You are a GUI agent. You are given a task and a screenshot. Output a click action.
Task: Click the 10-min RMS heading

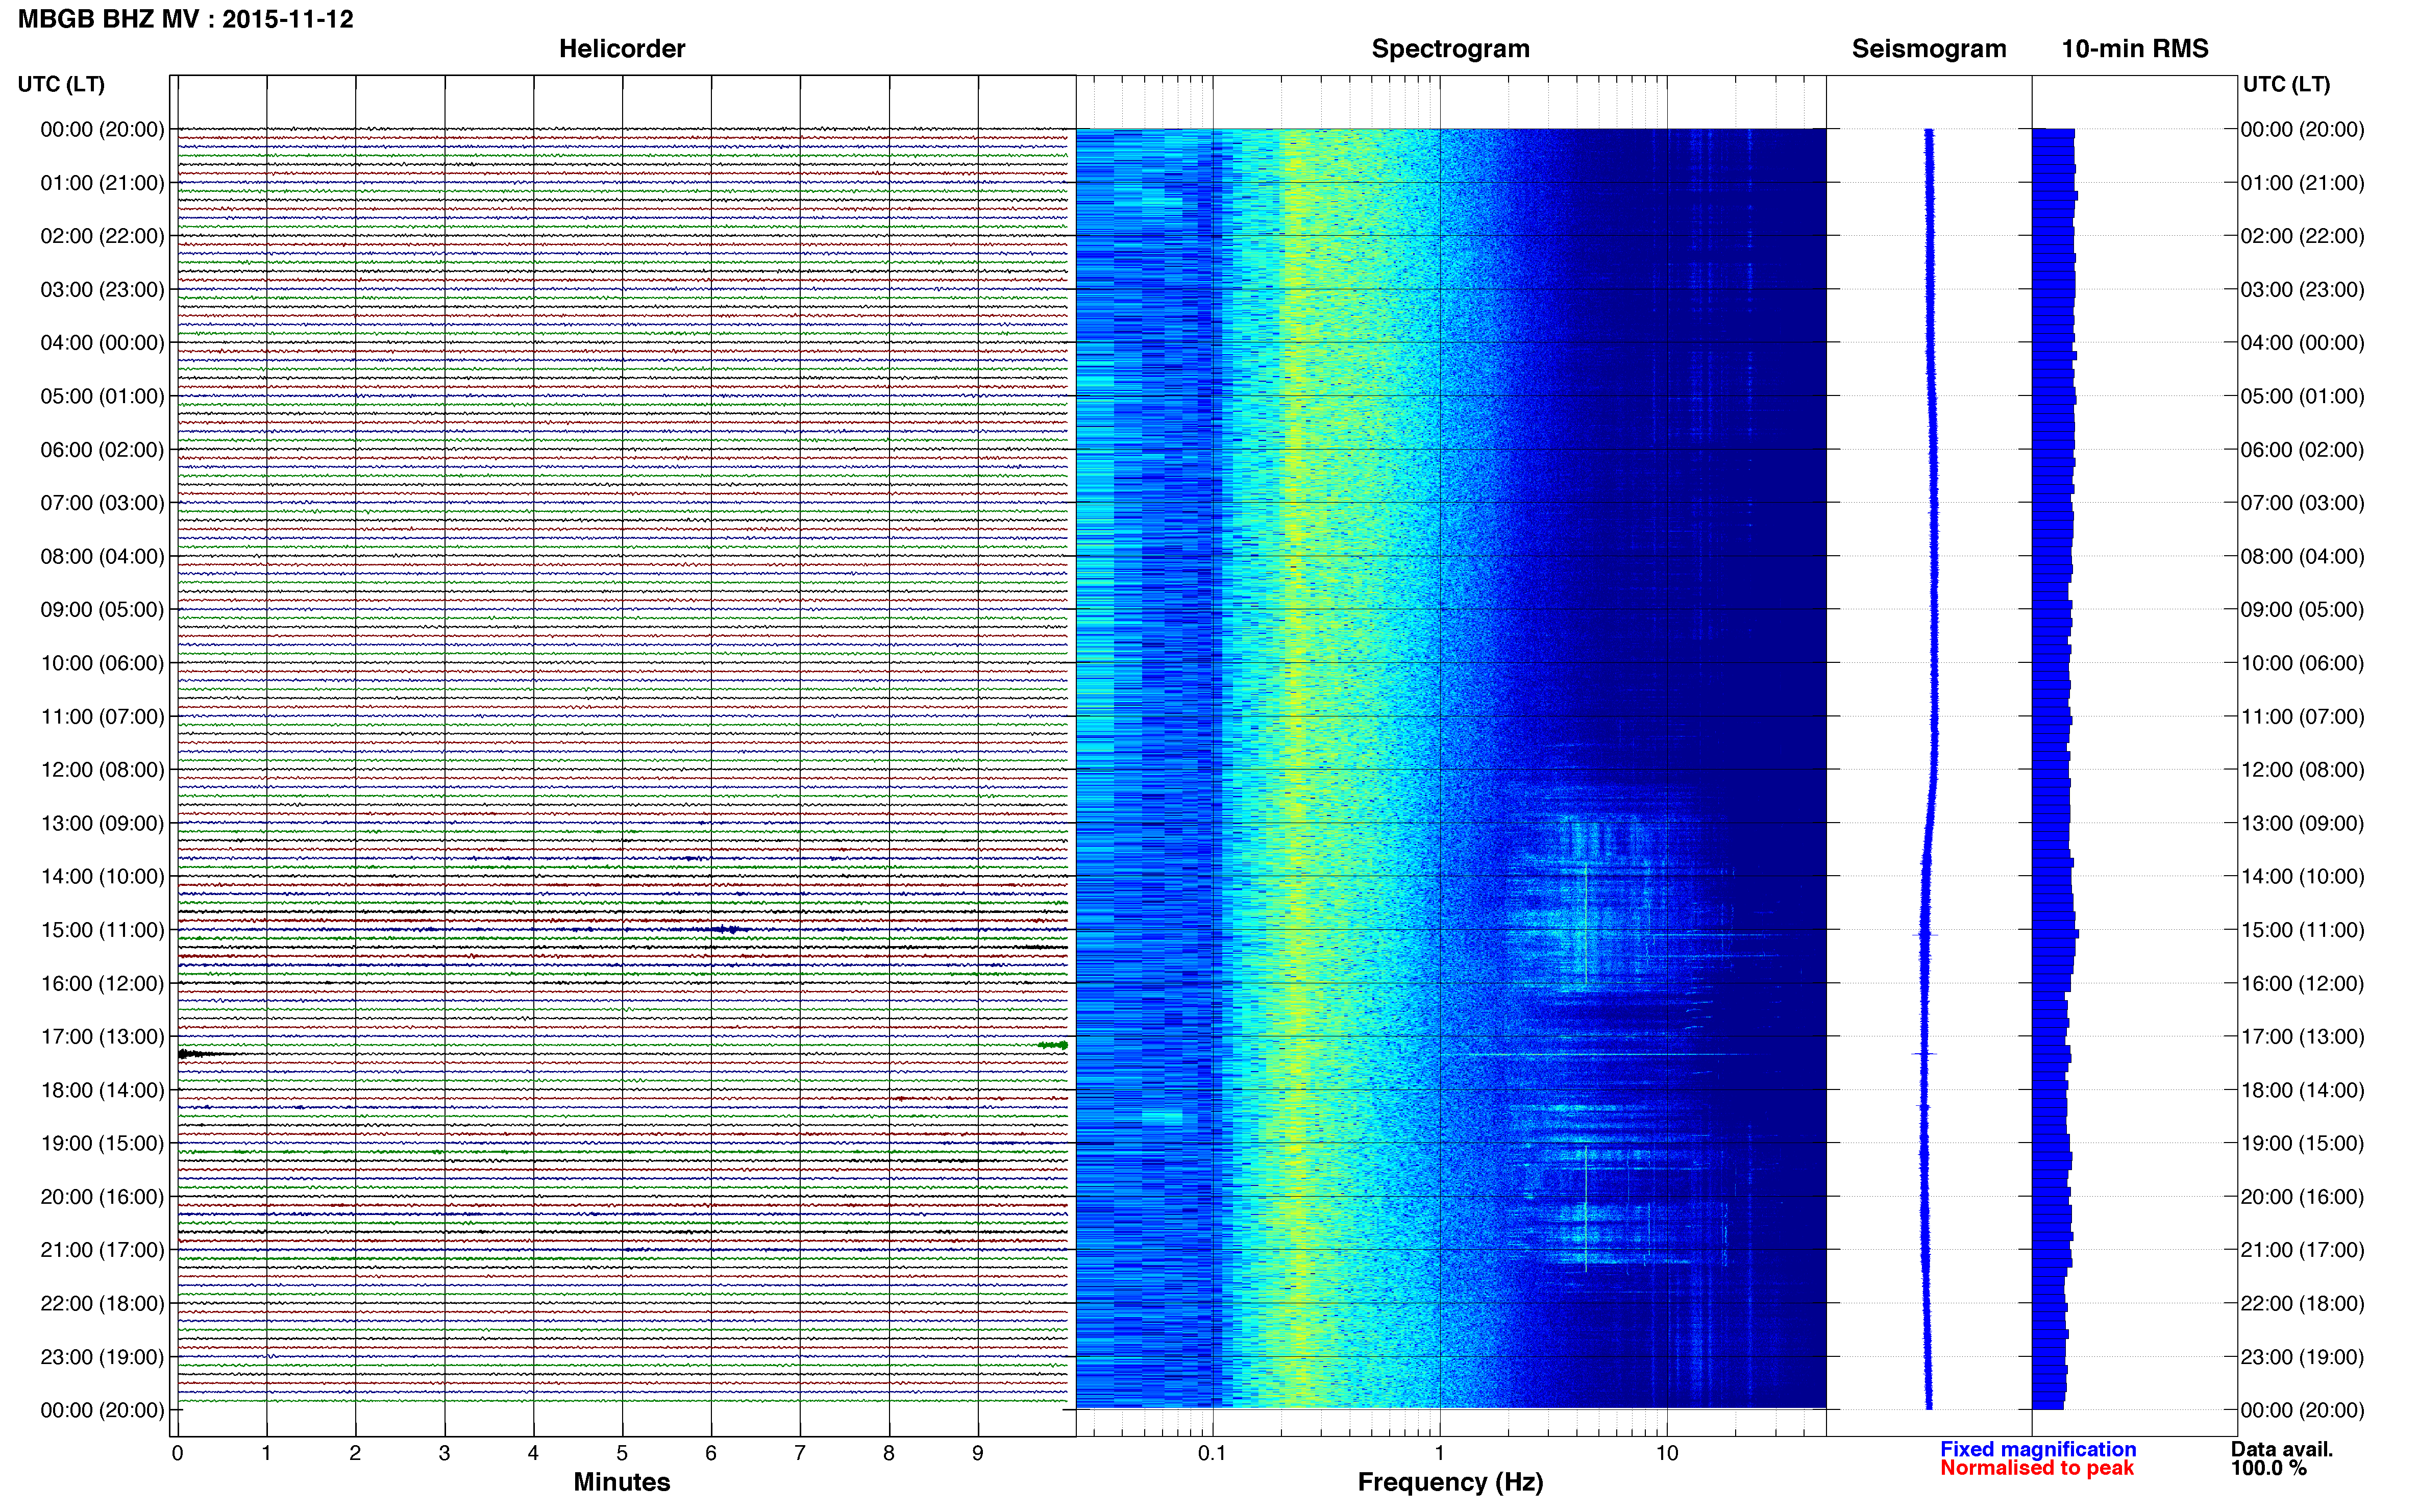tap(2135, 49)
